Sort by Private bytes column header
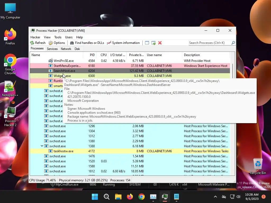 point(136,55)
